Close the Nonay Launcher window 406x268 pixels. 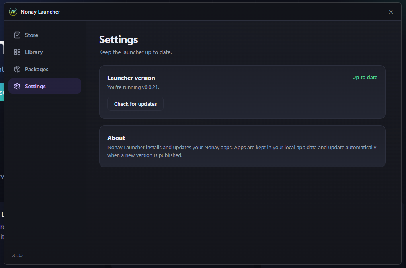pos(391,12)
